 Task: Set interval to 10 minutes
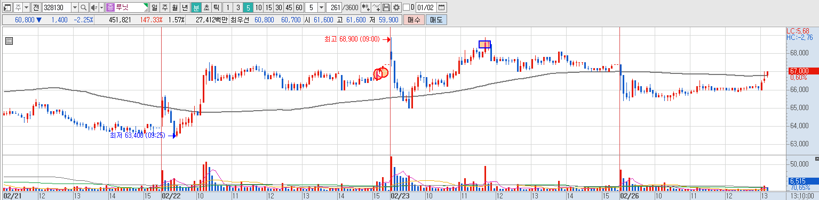[258, 7]
